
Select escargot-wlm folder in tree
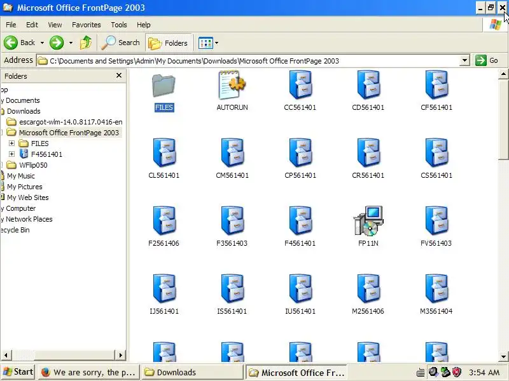coord(65,122)
